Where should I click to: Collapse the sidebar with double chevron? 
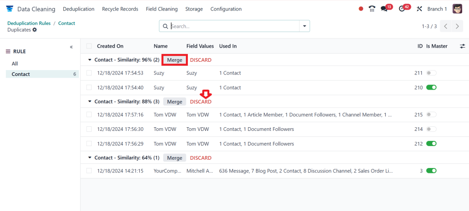click(x=71, y=47)
